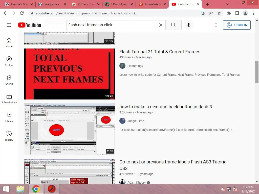Open the Jungle Time channel
This screenshot has height=194, width=259.
pyautogui.click(x=136, y=121)
